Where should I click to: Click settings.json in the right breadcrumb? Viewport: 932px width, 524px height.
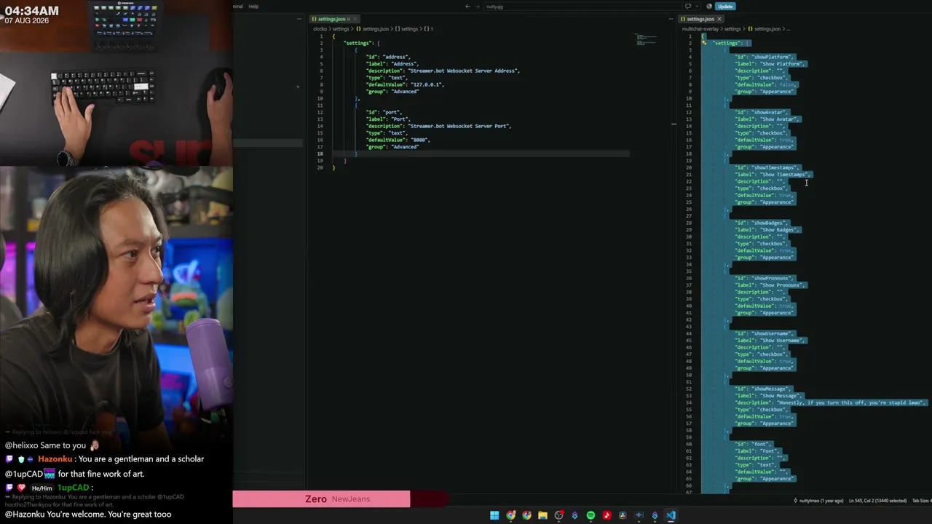click(x=767, y=29)
